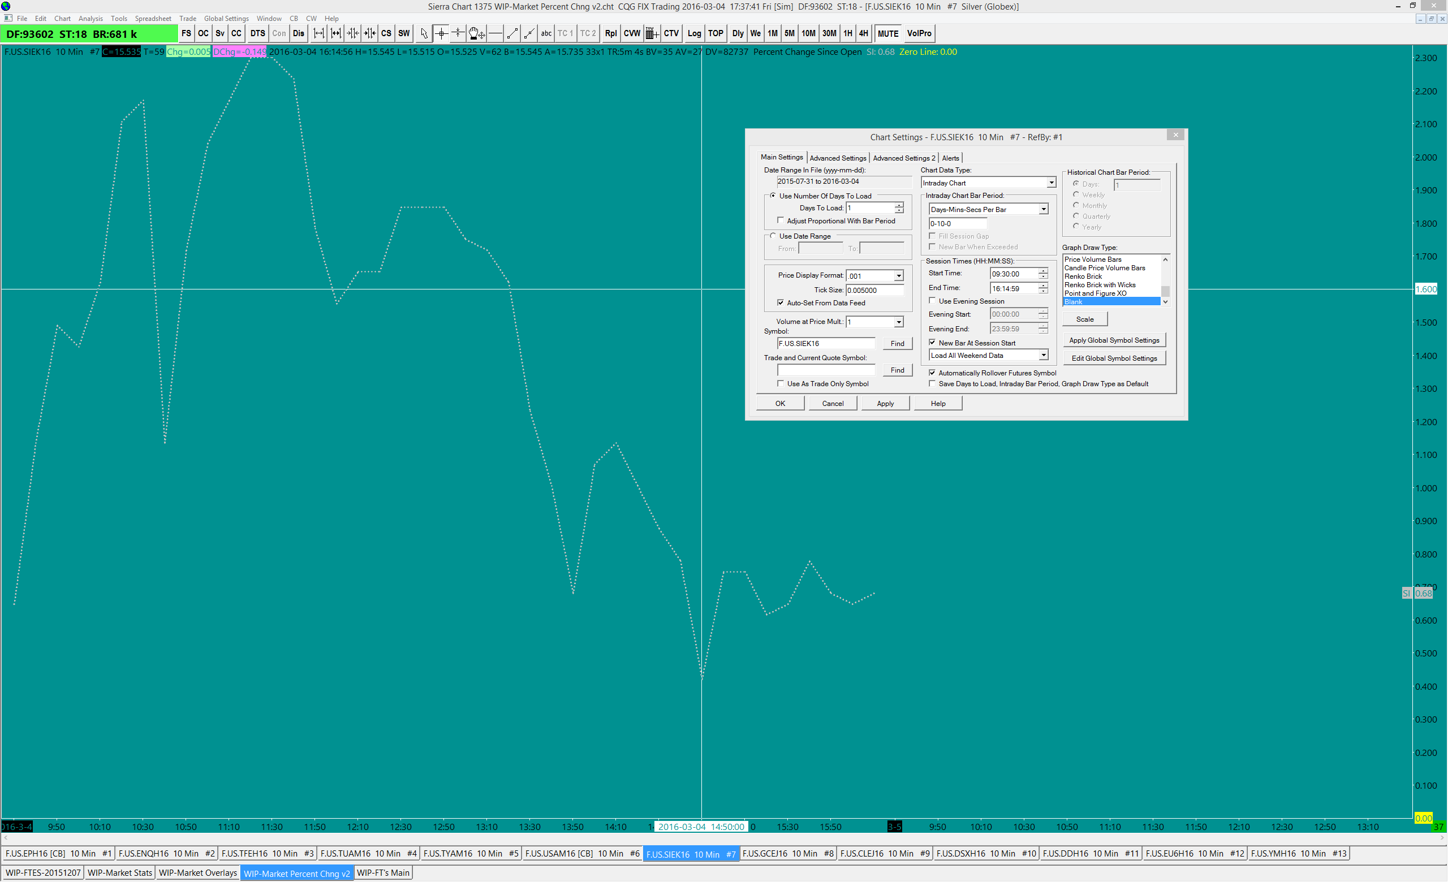Open the Load All Weekend Data dropdown

coord(1043,355)
